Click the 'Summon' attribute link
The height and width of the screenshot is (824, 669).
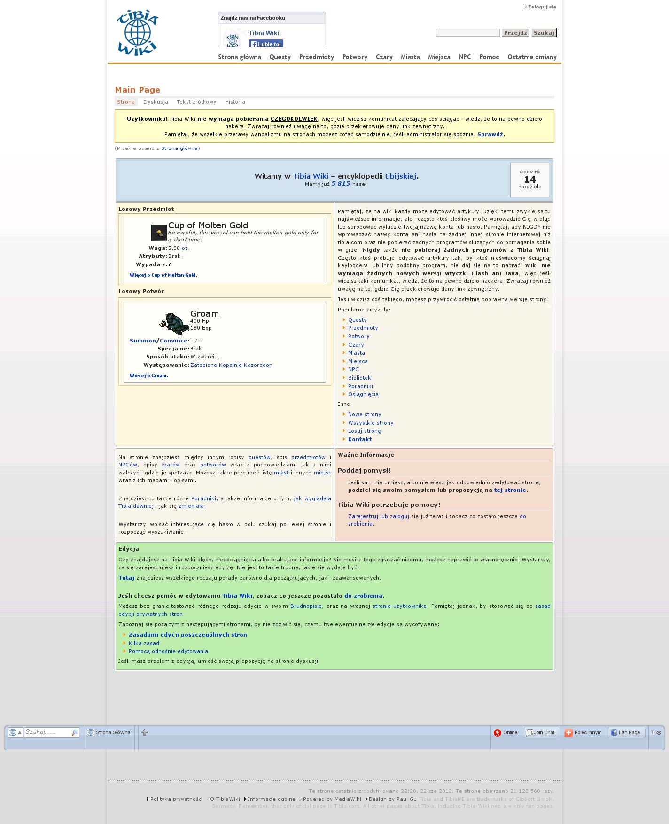[x=143, y=341]
